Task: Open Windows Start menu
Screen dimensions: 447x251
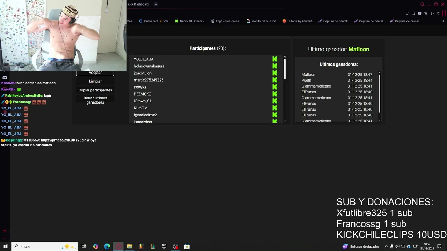Action: (6, 246)
